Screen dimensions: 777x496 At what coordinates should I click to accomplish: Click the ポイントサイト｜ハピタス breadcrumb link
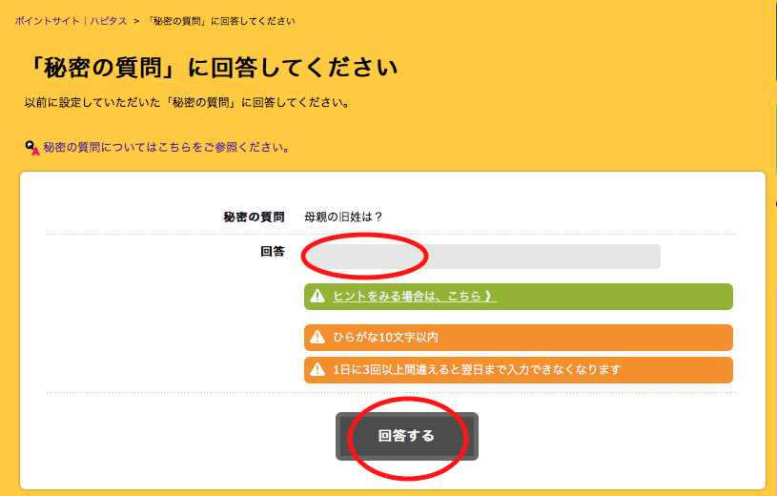(x=71, y=21)
